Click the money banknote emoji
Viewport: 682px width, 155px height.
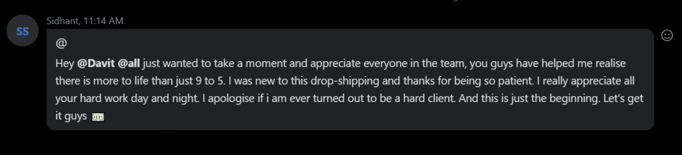click(x=98, y=117)
